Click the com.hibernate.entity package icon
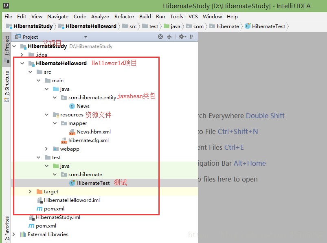The width and height of the screenshot is (327, 243). tap(64, 98)
